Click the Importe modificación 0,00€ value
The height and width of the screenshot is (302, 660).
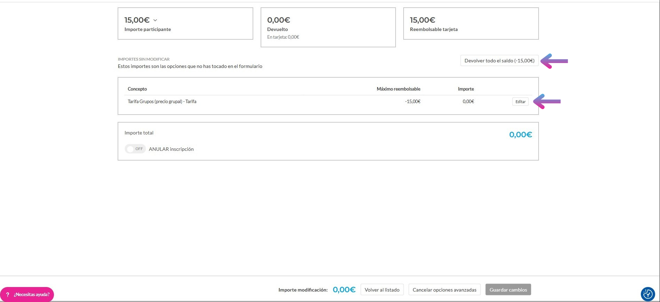pyautogui.click(x=344, y=290)
